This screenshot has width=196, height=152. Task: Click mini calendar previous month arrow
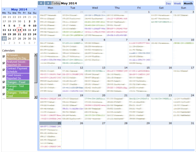4,9
